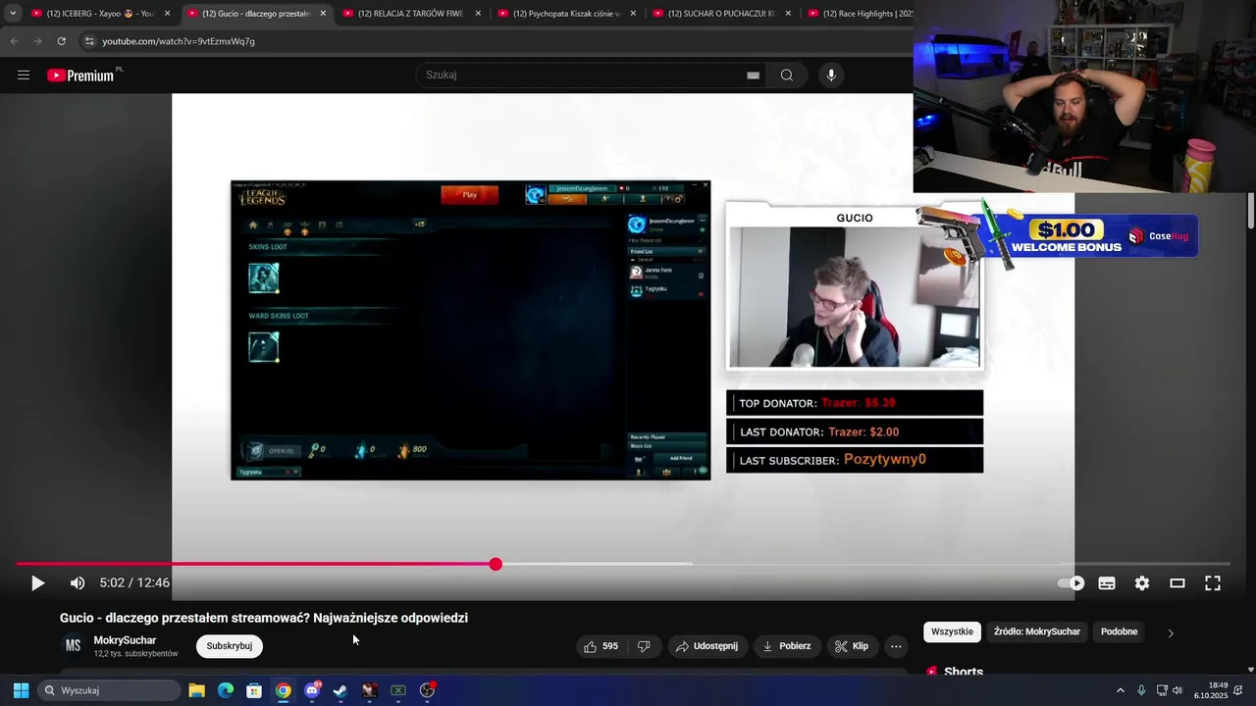Click the red progress bar scrubber
The width and height of the screenshot is (1256, 706).
[496, 564]
